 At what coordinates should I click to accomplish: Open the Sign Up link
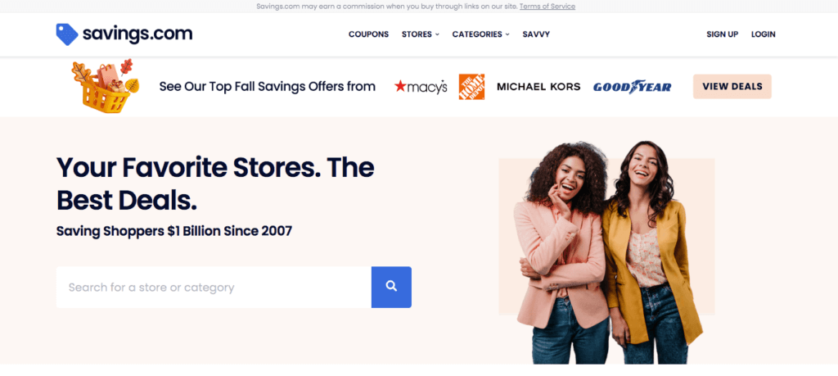tap(722, 34)
